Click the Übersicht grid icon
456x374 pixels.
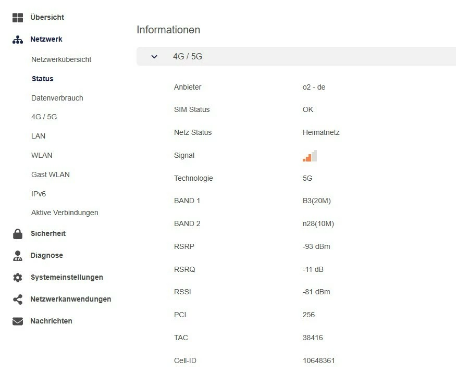18,18
